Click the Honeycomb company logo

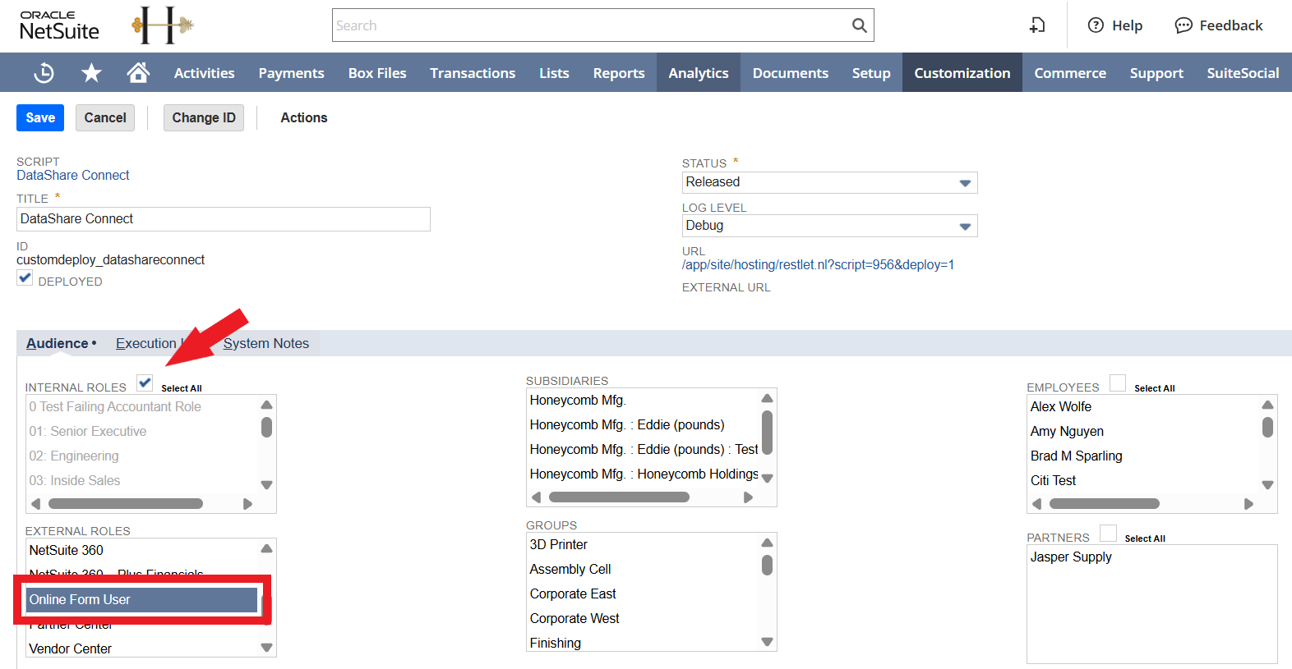(x=162, y=25)
